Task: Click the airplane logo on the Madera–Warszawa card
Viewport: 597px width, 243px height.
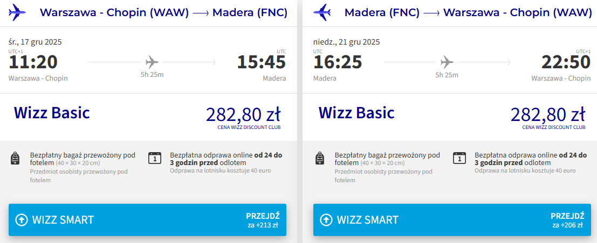Action: [x=322, y=12]
